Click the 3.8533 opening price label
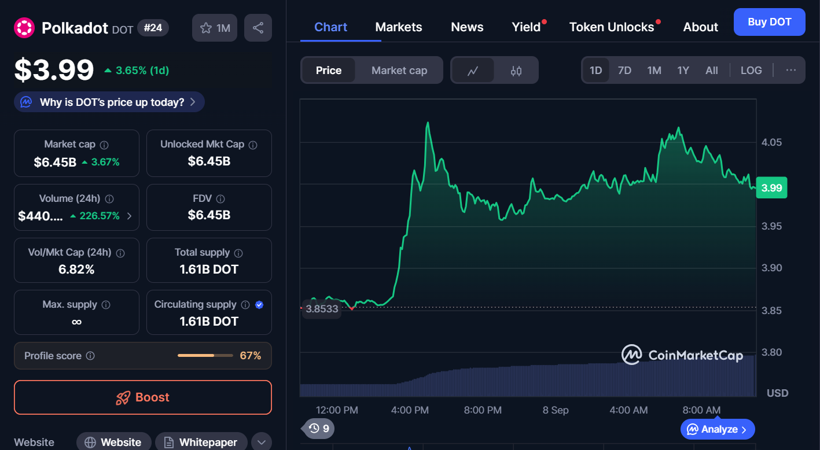The width and height of the screenshot is (820, 450). coord(322,308)
